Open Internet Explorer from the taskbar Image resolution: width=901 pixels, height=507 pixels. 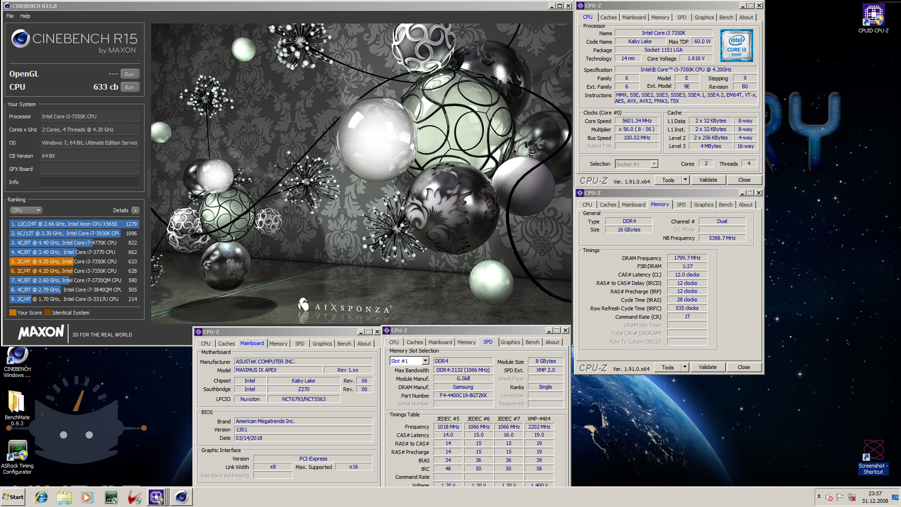click(x=41, y=497)
